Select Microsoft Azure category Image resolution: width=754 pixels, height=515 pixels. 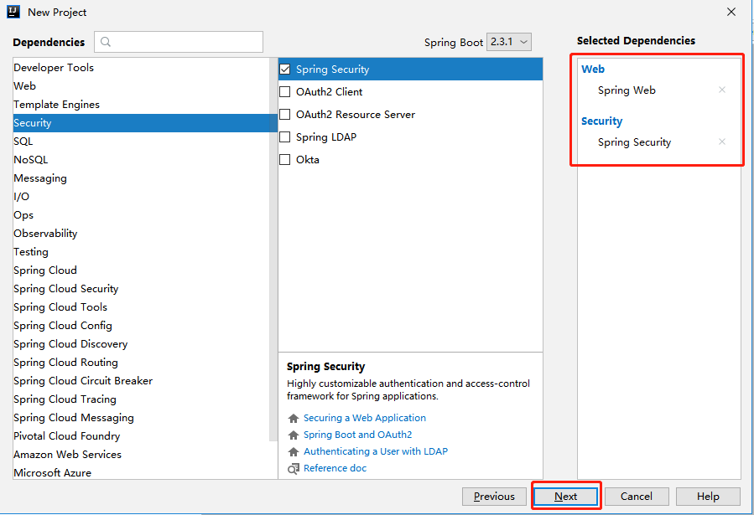click(141, 472)
